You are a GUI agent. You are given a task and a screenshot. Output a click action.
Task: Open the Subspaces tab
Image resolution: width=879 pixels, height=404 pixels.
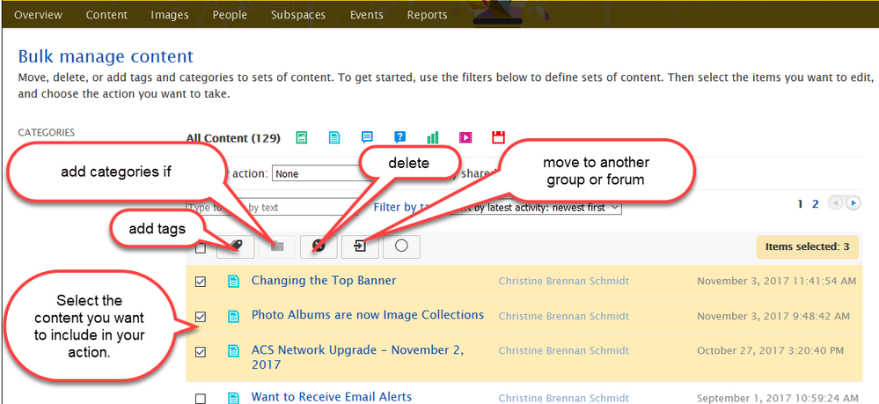(298, 15)
